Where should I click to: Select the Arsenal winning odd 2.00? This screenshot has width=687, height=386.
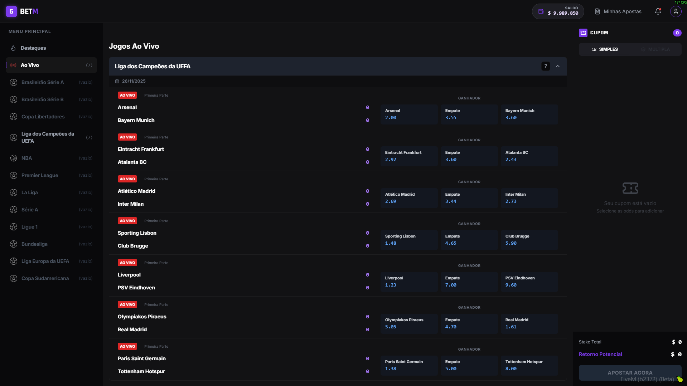click(x=409, y=114)
